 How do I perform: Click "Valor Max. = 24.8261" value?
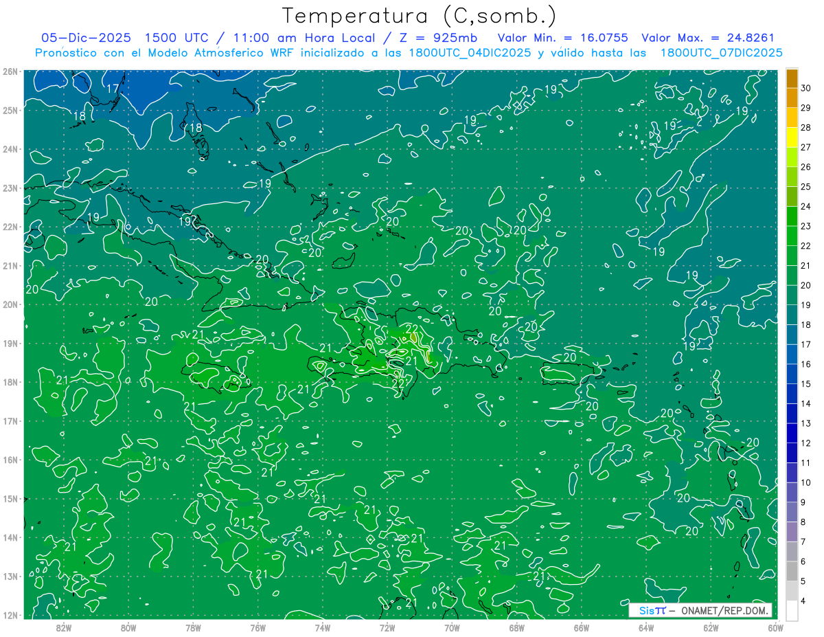[x=707, y=38]
